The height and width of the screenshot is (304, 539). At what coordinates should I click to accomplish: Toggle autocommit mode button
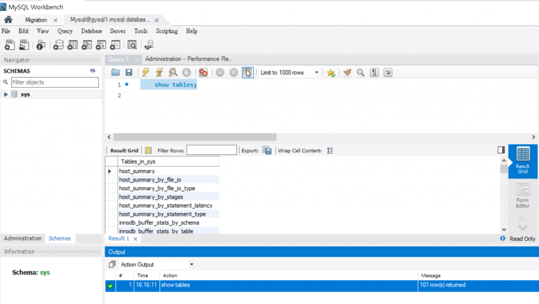[x=247, y=72]
